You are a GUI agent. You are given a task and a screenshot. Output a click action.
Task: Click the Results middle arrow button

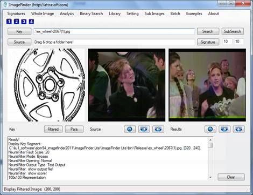click(x=224, y=129)
